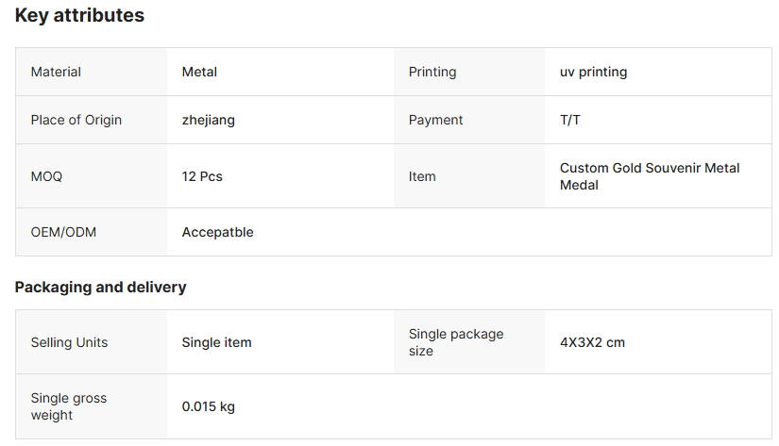The image size is (779, 446).
Task: Select the Metal material value
Action: click(199, 72)
